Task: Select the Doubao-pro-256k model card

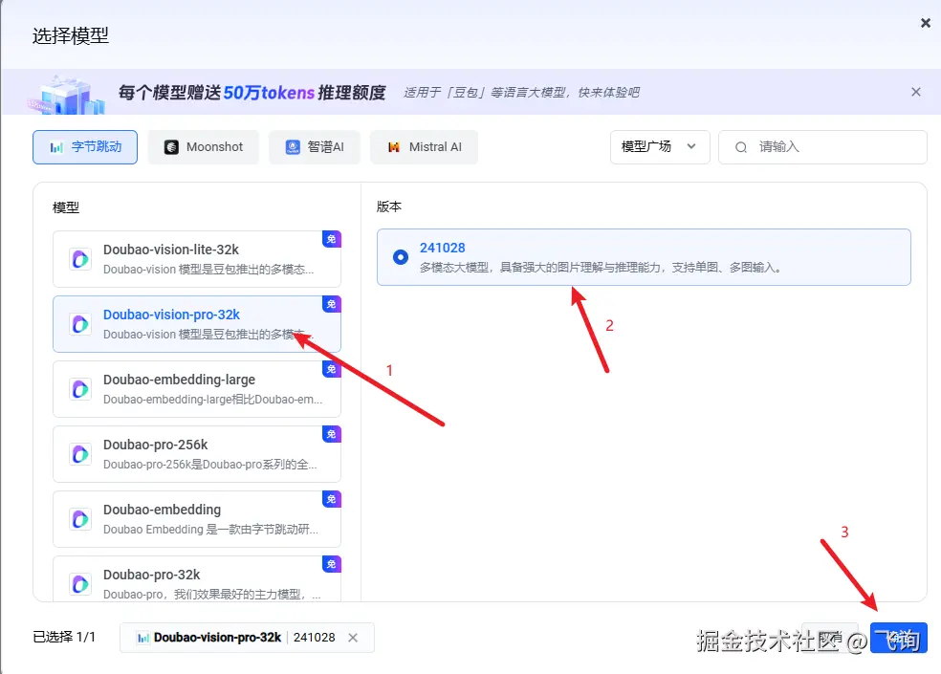Action: tap(197, 454)
